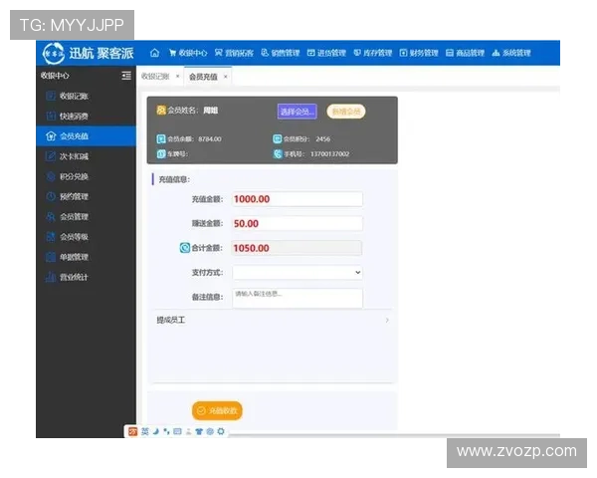Open 快速消费 in the sidebar

(86, 116)
